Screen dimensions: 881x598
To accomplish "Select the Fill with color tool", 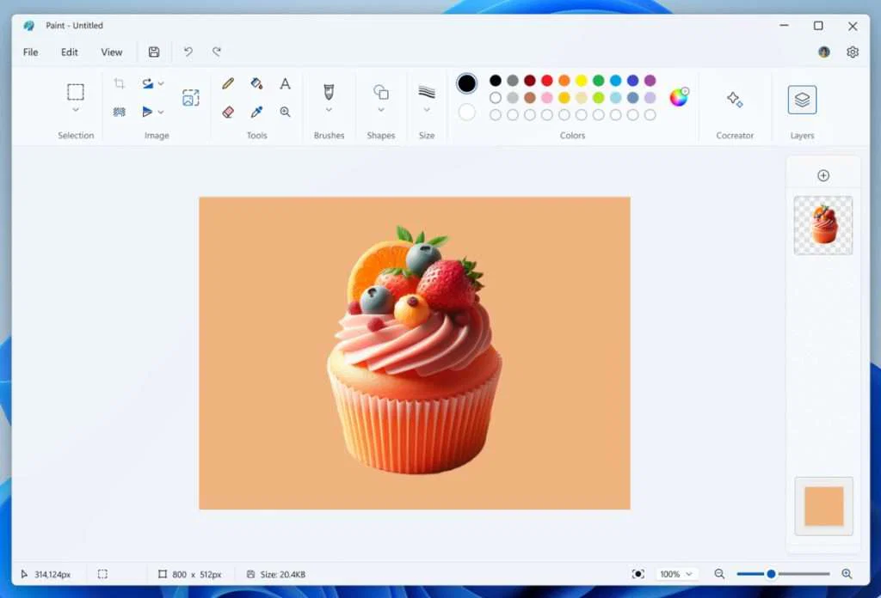I will [256, 83].
